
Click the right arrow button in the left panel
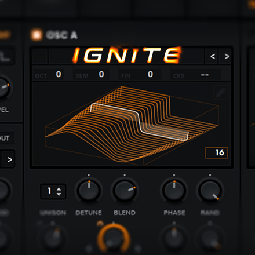8,159
